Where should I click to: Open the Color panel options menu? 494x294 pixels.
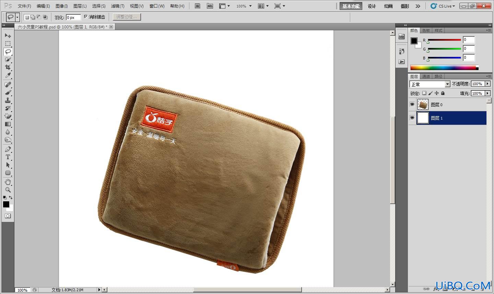(489, 31)
